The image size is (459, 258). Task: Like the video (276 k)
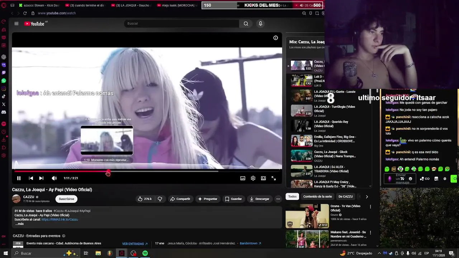coord(145,199)
